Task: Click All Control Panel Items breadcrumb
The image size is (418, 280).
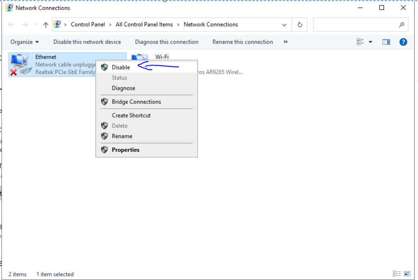Action: [x=144, y=24]
